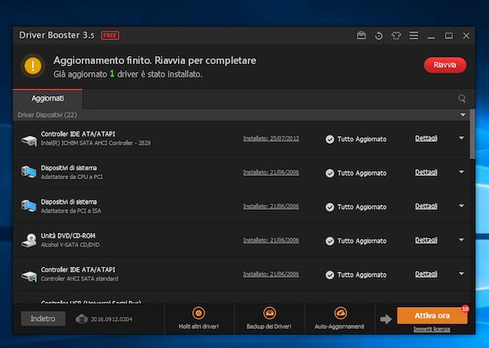Click the yellow warning exclamation icon
The height and width of the screenshot is (348, 489).
coord(33,66)
